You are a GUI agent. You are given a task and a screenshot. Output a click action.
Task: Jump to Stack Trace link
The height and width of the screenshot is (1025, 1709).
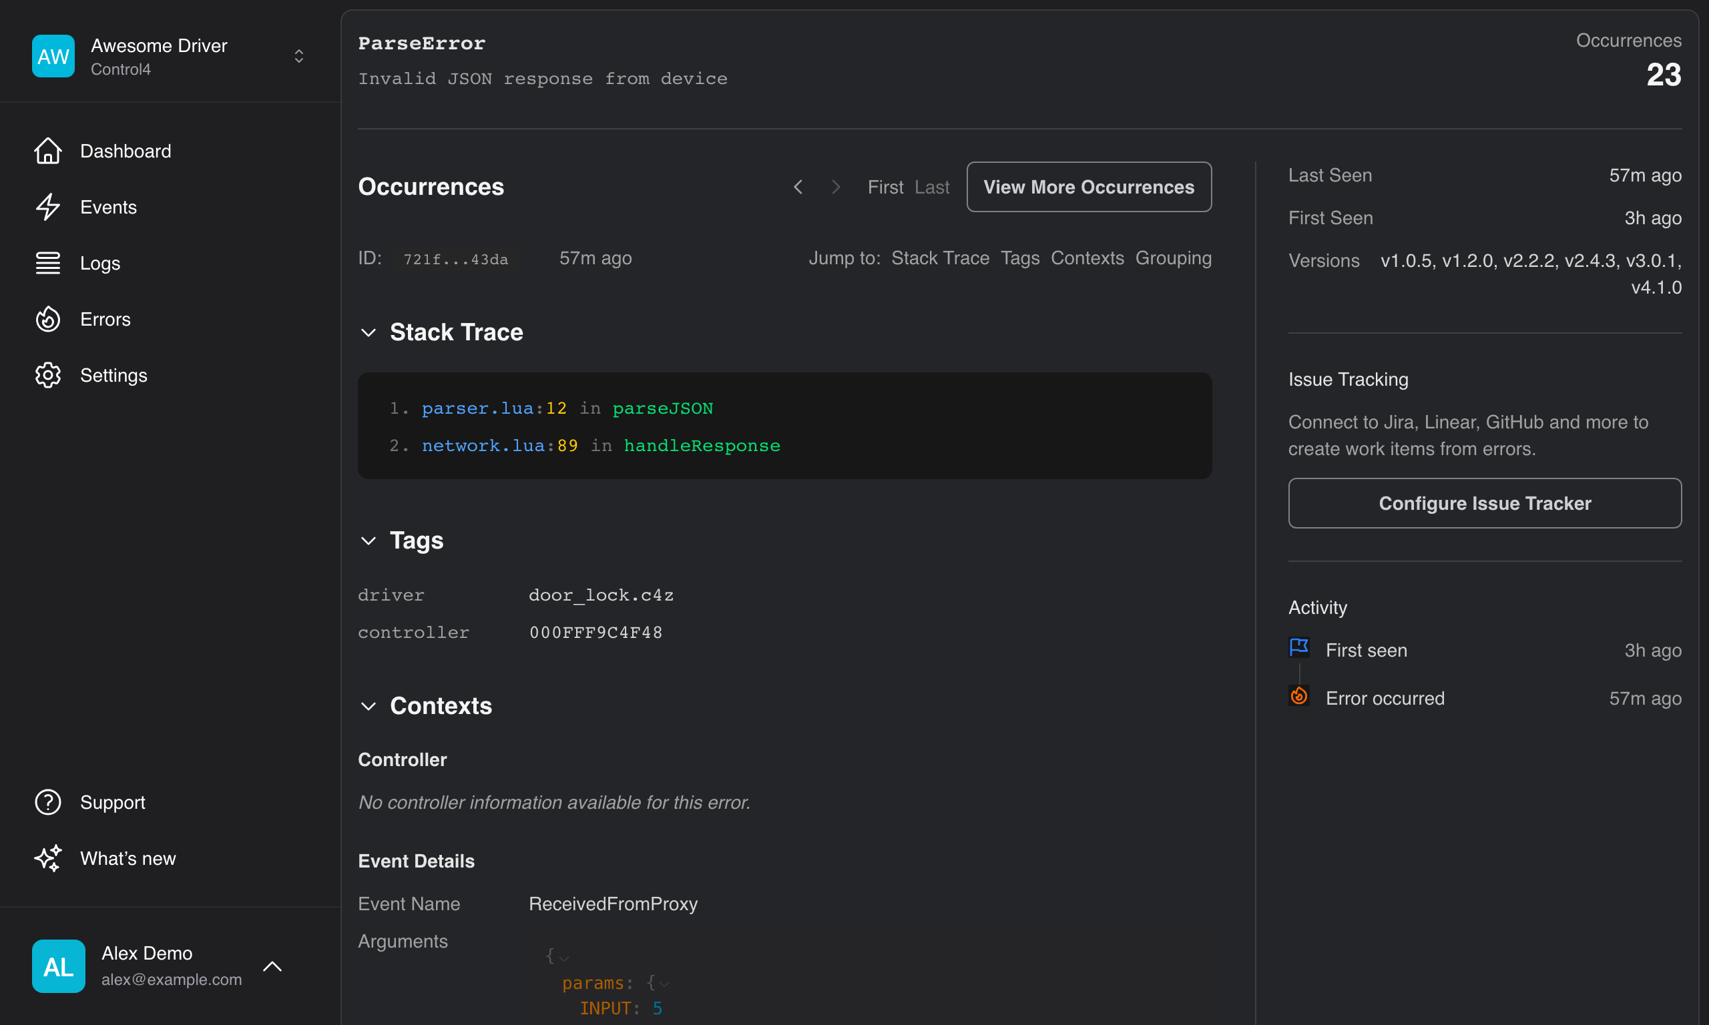coord(940,258)
